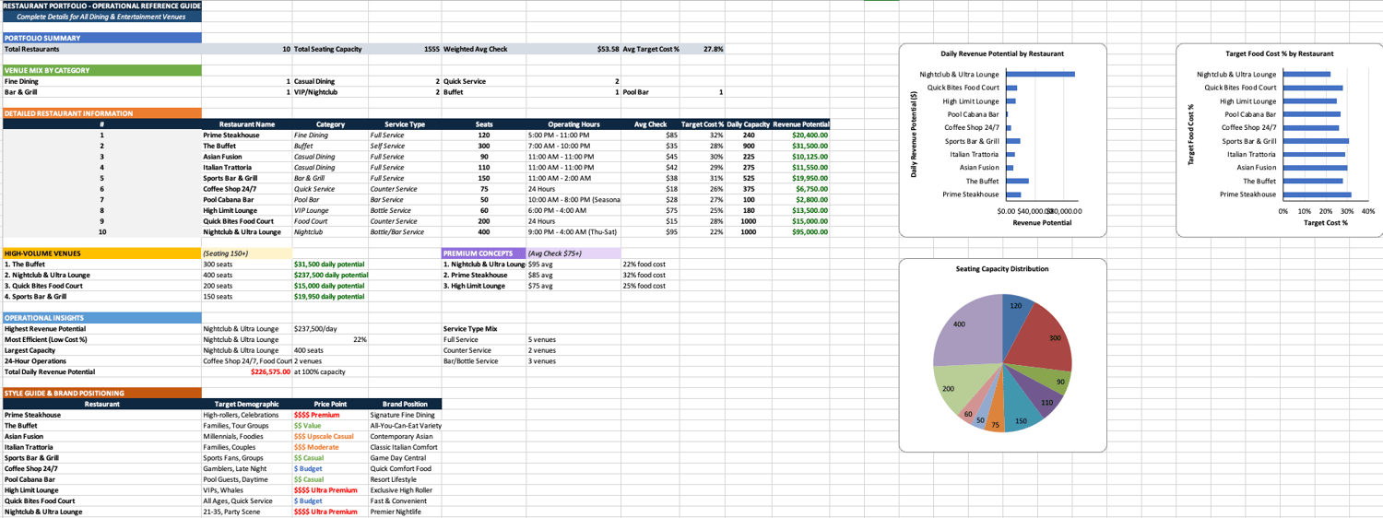Screen dimensions: 1383x518
Task: Click the VENUE MIX BY CATEGORY header
Action: pos(100,70)
